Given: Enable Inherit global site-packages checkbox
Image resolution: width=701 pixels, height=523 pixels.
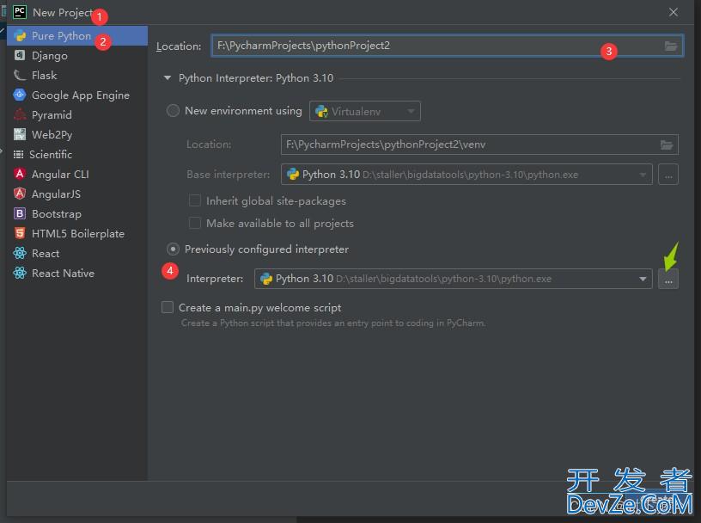Looking at the screenshot, I should pyautogui.click(x=195, y=200).
